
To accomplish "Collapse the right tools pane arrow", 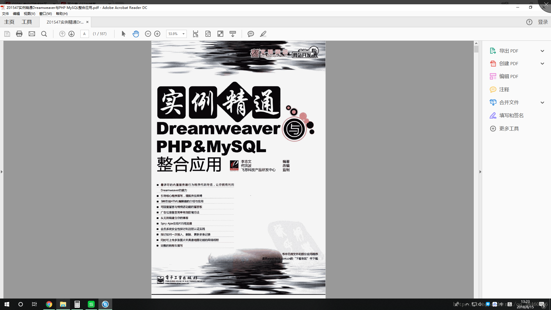I will click(480, 172).
